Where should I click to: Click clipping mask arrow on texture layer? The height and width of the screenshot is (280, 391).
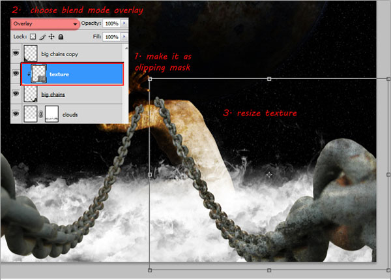tap(29, 74)
